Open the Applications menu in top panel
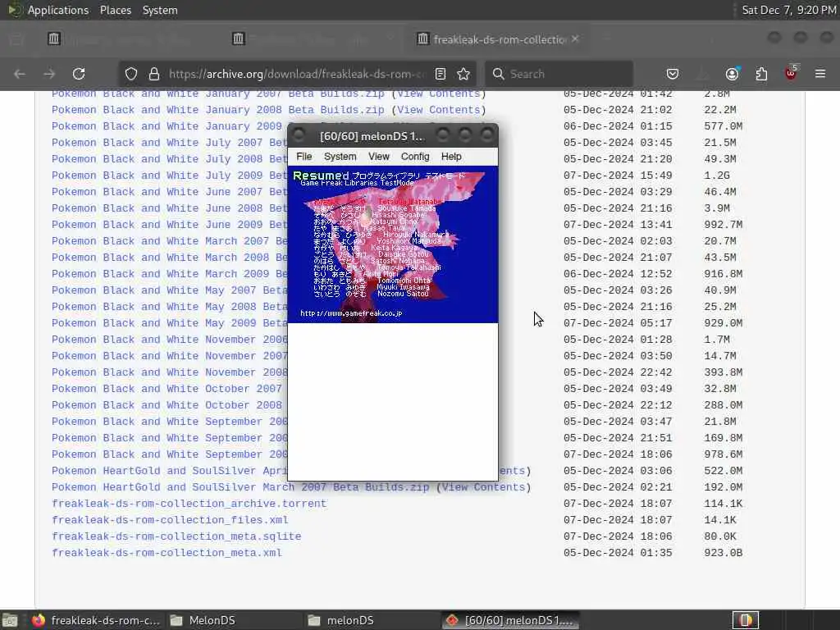The width and height of the screenshot is (840, 630). click(58, 10)
